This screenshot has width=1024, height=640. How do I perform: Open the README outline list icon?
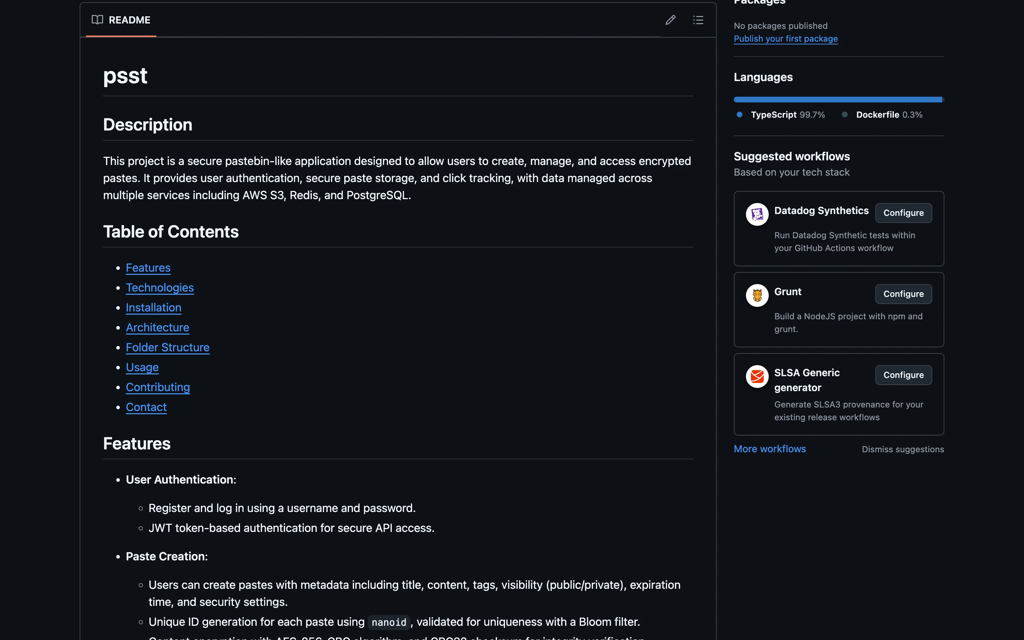[x=698, y=20]
